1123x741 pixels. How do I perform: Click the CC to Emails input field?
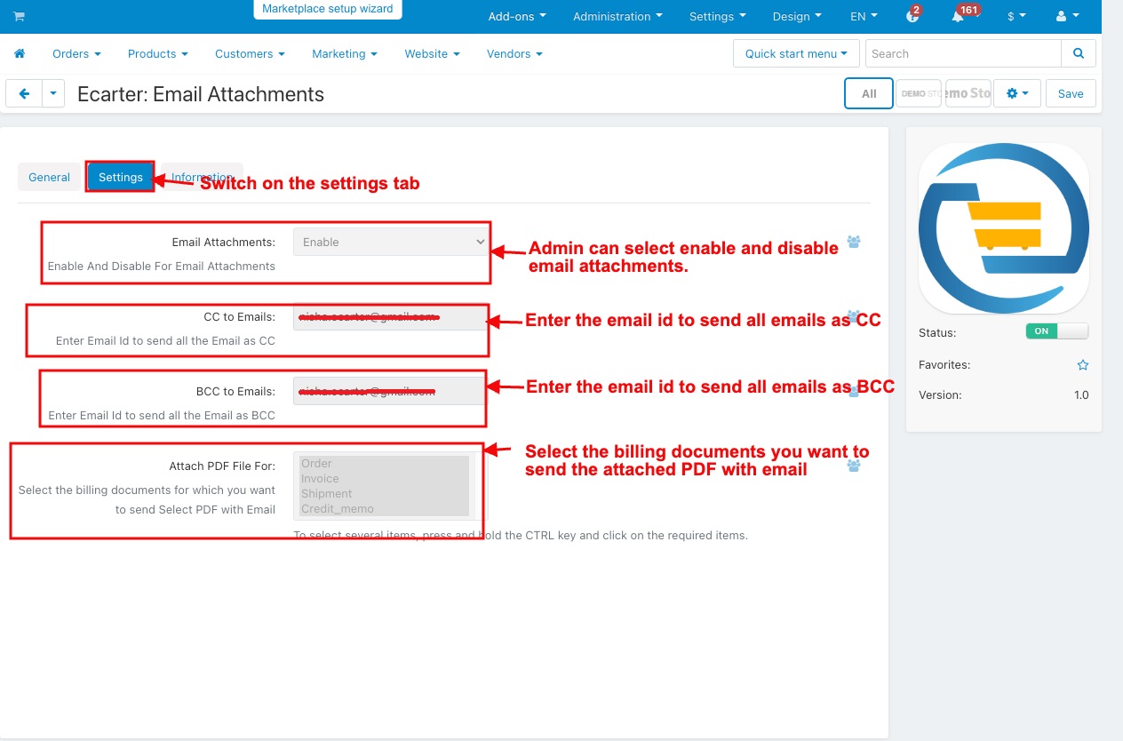pyautogui.click(x=390, y=317)
